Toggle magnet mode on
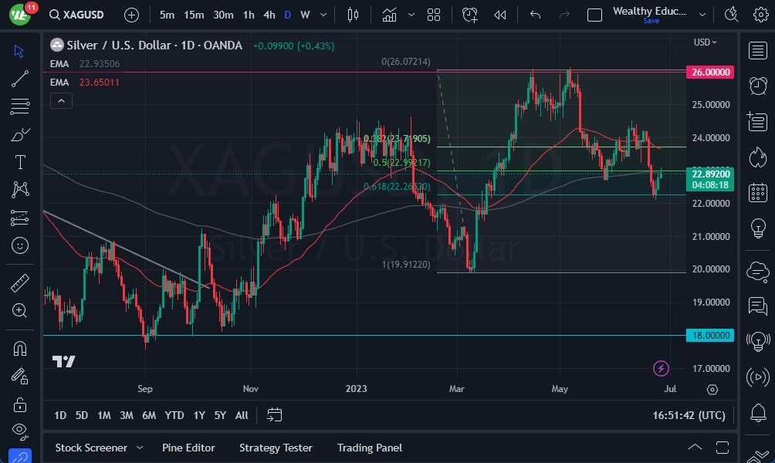 (19, 348)
